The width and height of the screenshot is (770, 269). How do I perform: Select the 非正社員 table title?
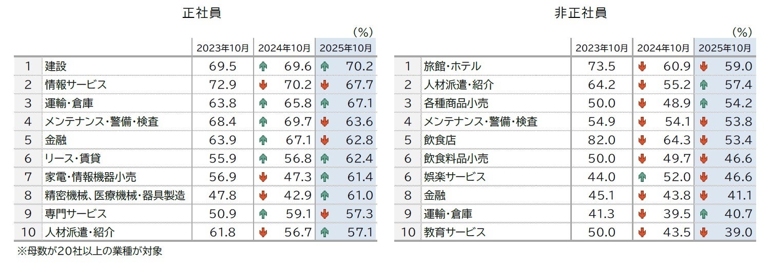[x=581, y=13]
